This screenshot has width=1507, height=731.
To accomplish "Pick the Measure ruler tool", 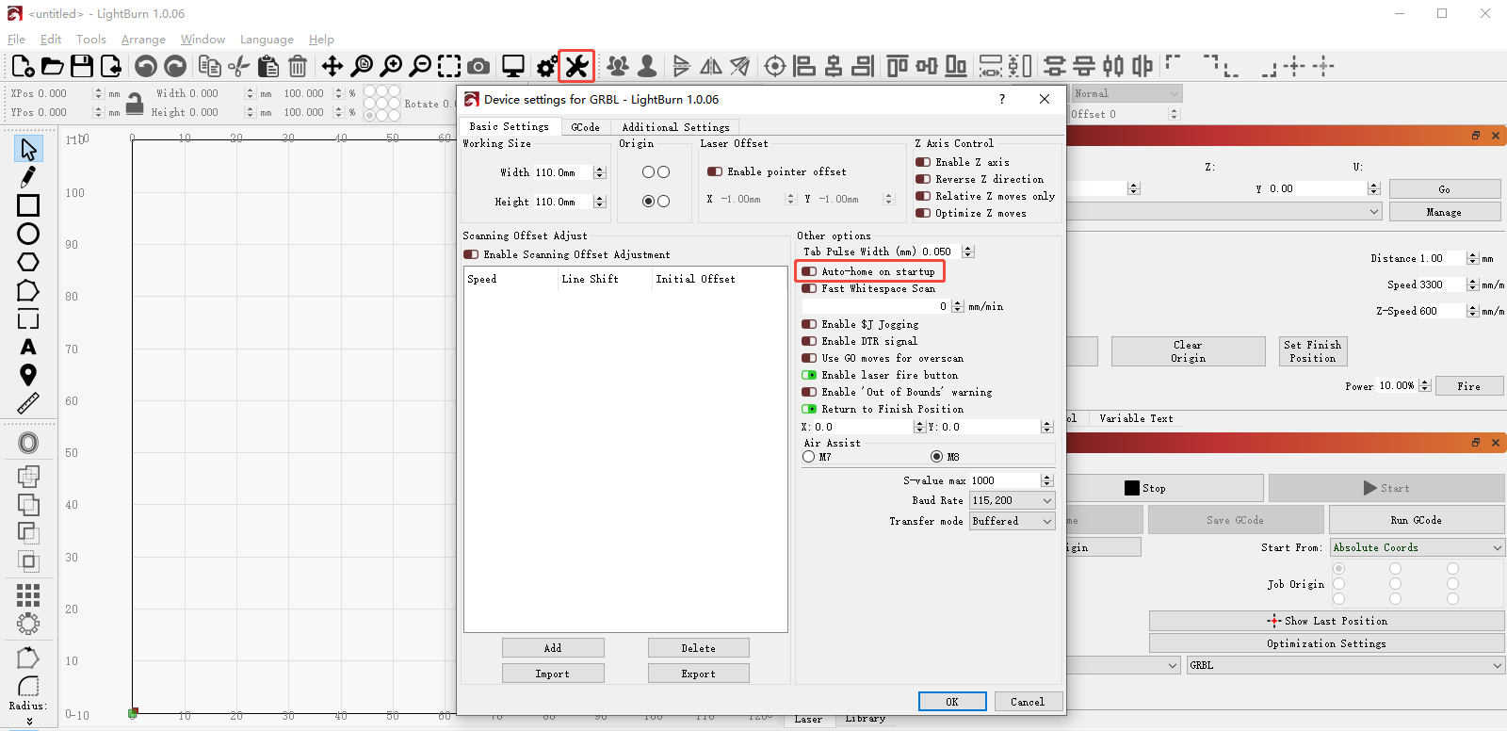I will [x=28, y=403].
